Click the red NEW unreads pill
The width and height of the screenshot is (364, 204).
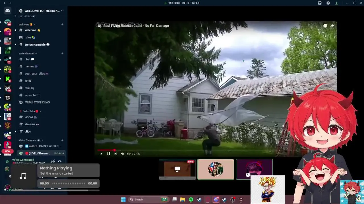[8, 151]
